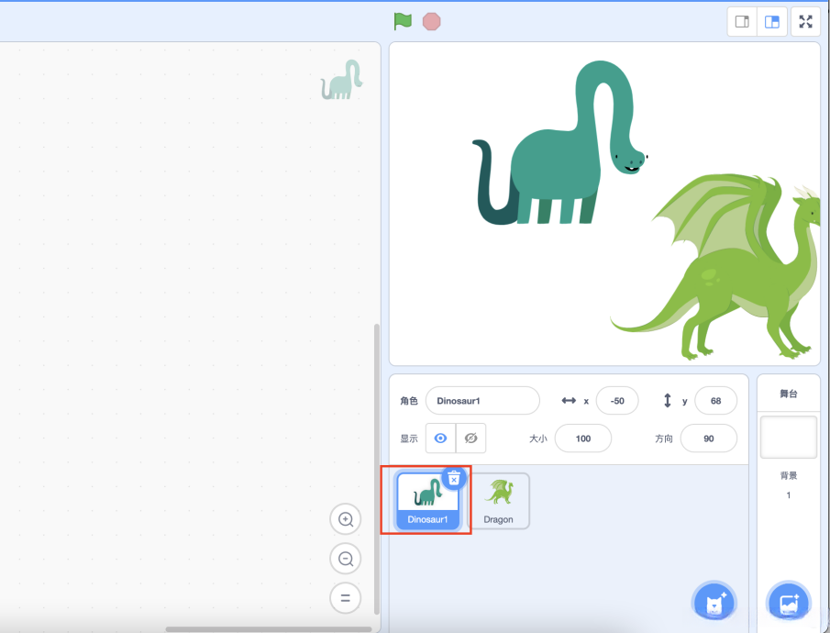Run the project with the green flag
The width and height of the screenshot is (830, 633).
click(402, 20)
